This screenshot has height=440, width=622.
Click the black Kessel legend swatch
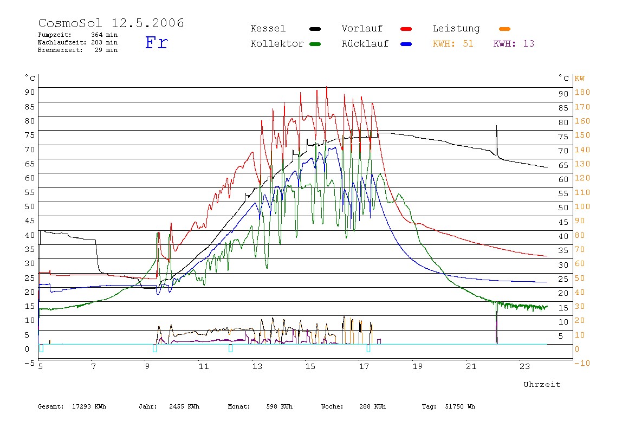click(315, 29)
